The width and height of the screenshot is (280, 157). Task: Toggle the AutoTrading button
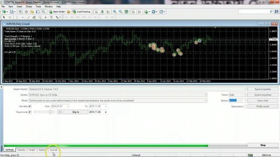tap(82, 12)
